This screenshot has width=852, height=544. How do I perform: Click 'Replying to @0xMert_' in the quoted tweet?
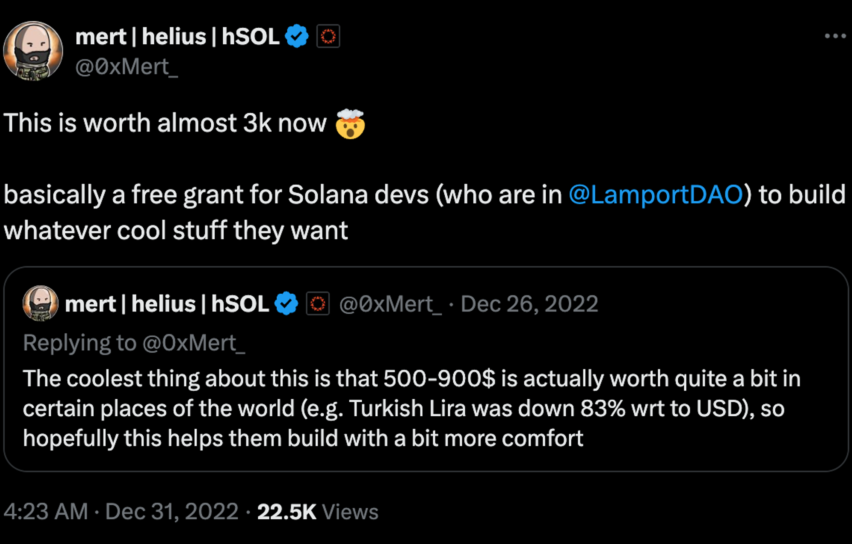point(134,343)
